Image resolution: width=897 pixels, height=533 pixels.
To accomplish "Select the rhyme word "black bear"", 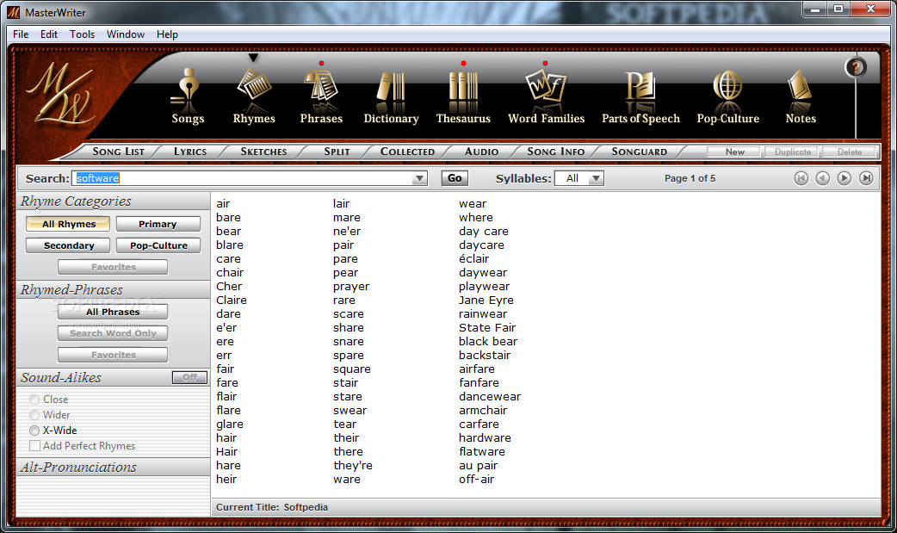I will tap(488, 342).
